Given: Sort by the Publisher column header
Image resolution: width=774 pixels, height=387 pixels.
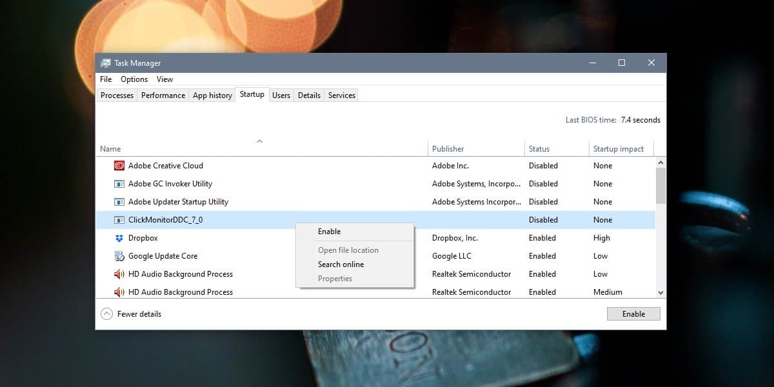Looking at the screenshot, I should click(475, 148).
